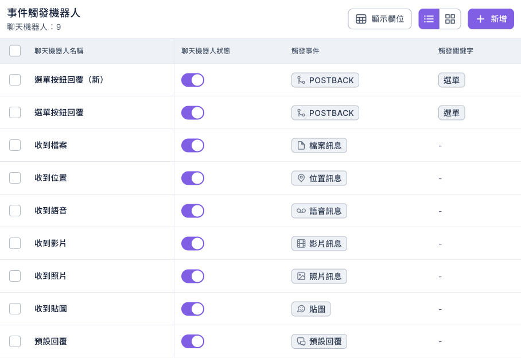Turn off the 預設回覆 chatbot switch
Image resolution: width=521 pixels, height=358 pixels.
pos(193,341)
